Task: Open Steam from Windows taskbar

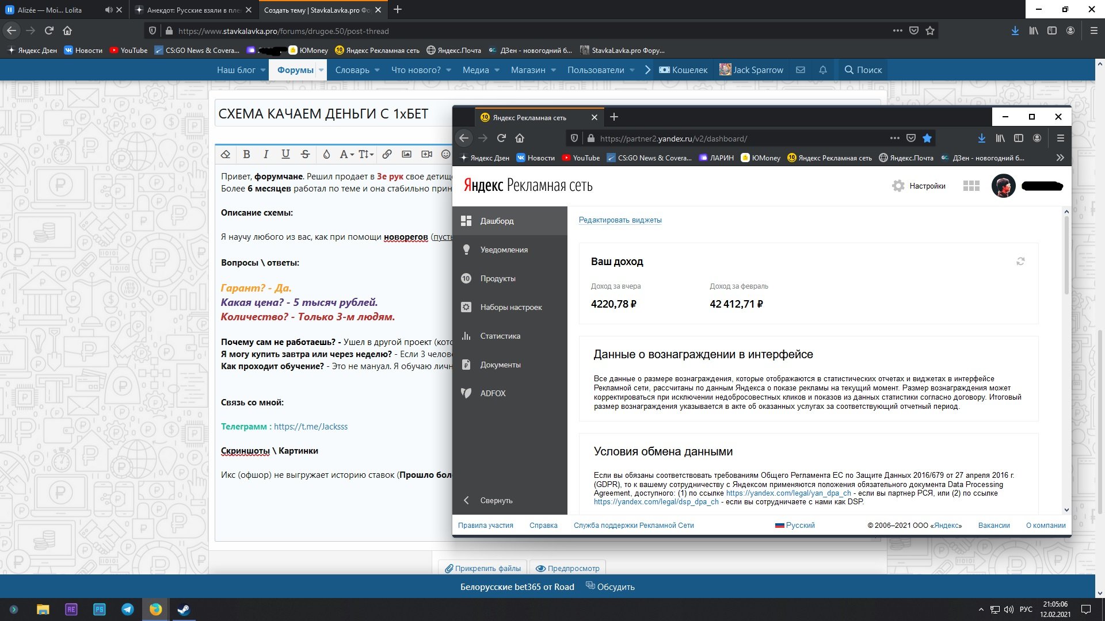Action: [184, 609]
